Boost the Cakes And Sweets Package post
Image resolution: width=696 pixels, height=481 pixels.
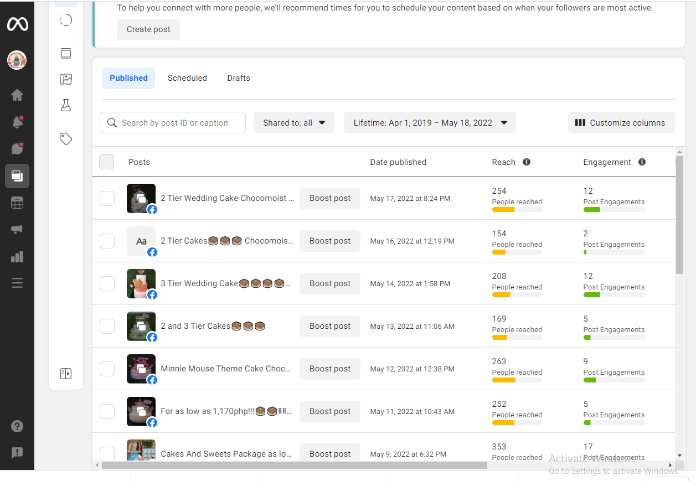point(330,453)
